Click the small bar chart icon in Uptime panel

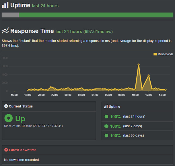106,107
